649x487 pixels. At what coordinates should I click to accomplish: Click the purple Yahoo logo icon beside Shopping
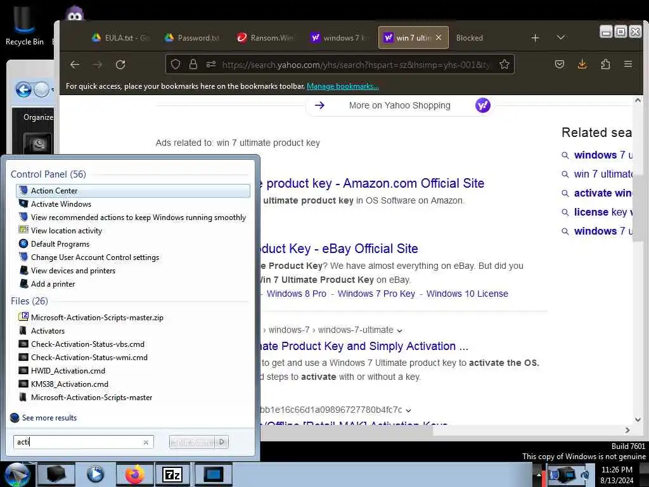coord(482,105)
